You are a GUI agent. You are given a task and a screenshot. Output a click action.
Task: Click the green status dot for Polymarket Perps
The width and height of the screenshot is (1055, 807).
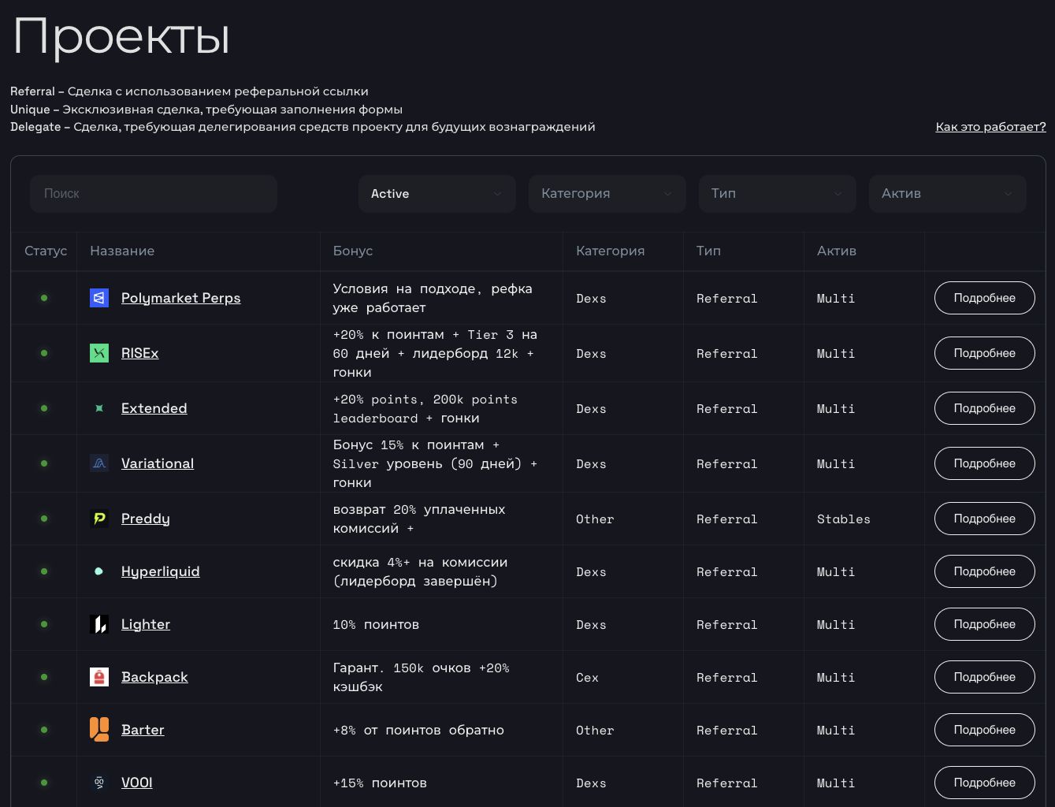(x=44, y=298)
